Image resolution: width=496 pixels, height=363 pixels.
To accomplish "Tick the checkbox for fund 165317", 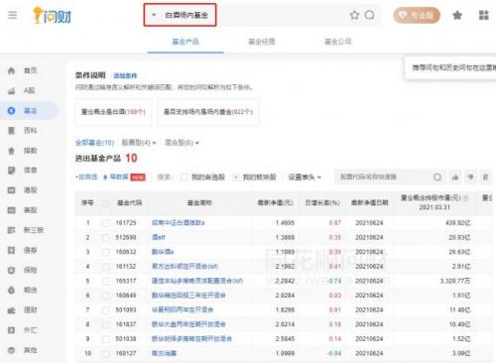I will (x=106, y=281).
